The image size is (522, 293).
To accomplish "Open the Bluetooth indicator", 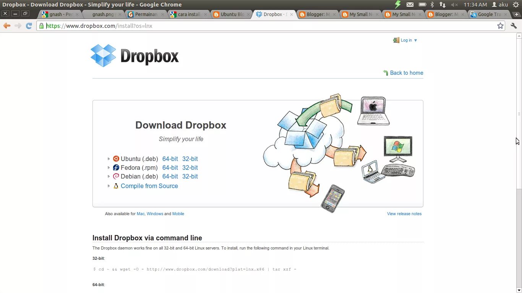I will [x=432, y=5].
